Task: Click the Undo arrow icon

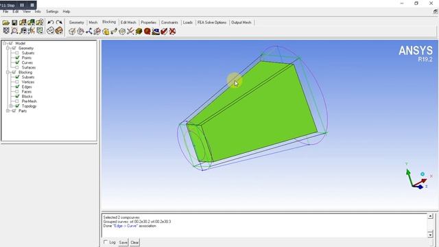Action: [x=50, y=23]
